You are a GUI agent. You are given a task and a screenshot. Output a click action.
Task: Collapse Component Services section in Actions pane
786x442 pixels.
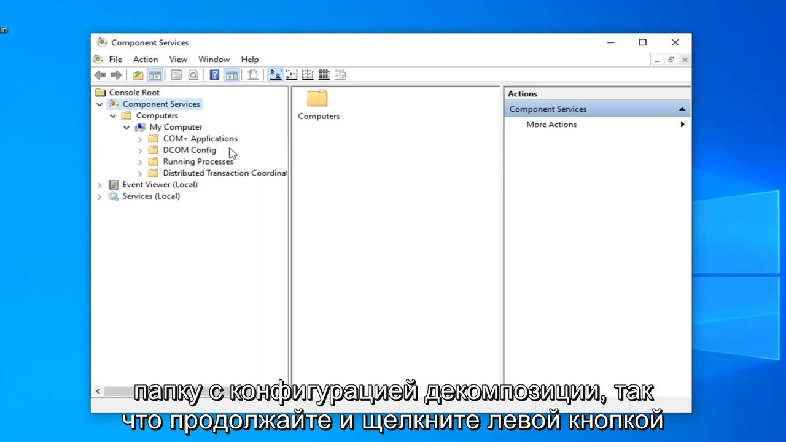tap(682, 109)
